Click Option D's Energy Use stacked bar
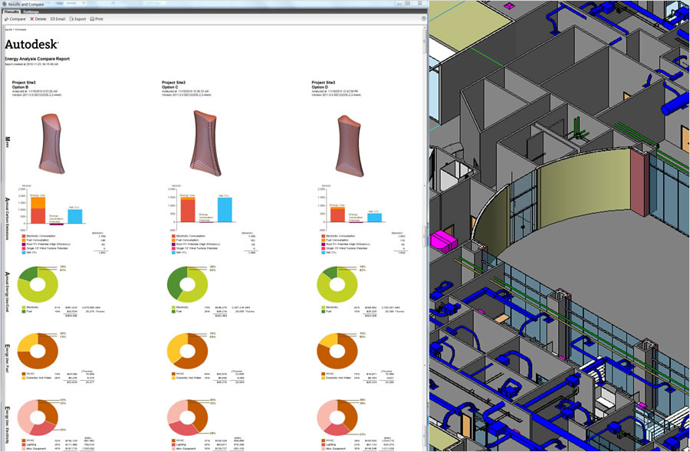This screenshot has height=452, width=690. 337,215
